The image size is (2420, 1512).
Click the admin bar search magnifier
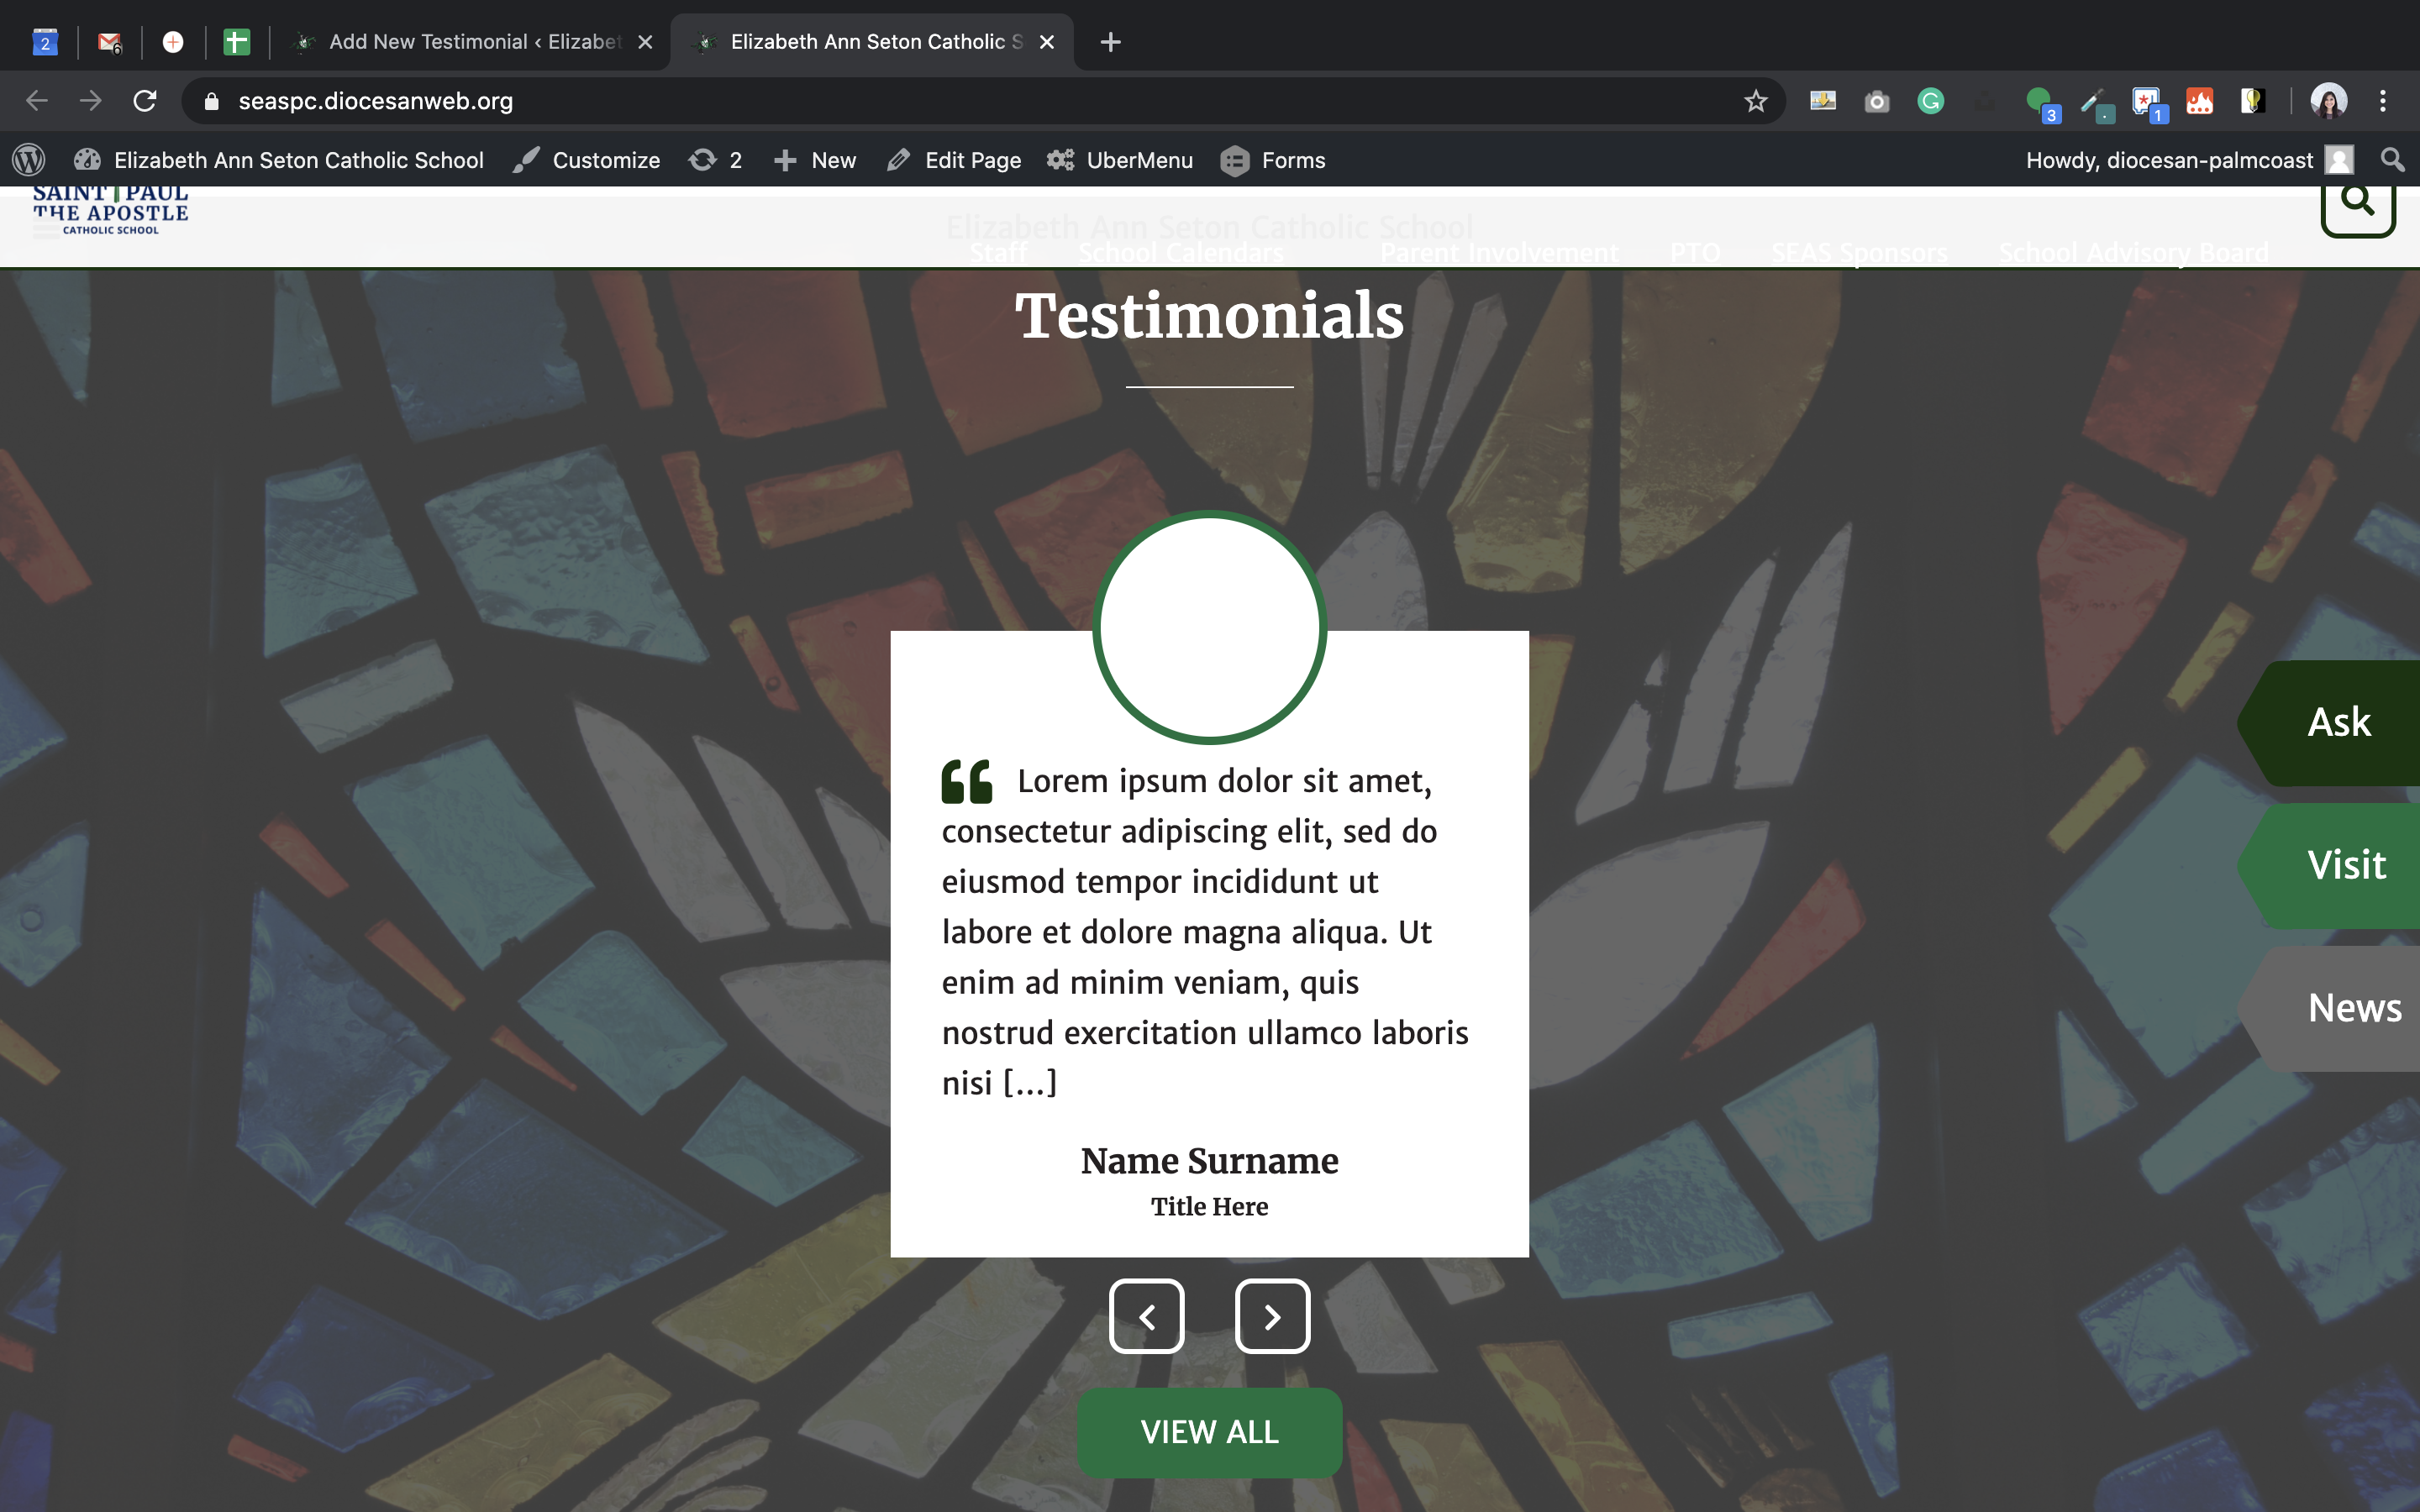(2392, 160)
